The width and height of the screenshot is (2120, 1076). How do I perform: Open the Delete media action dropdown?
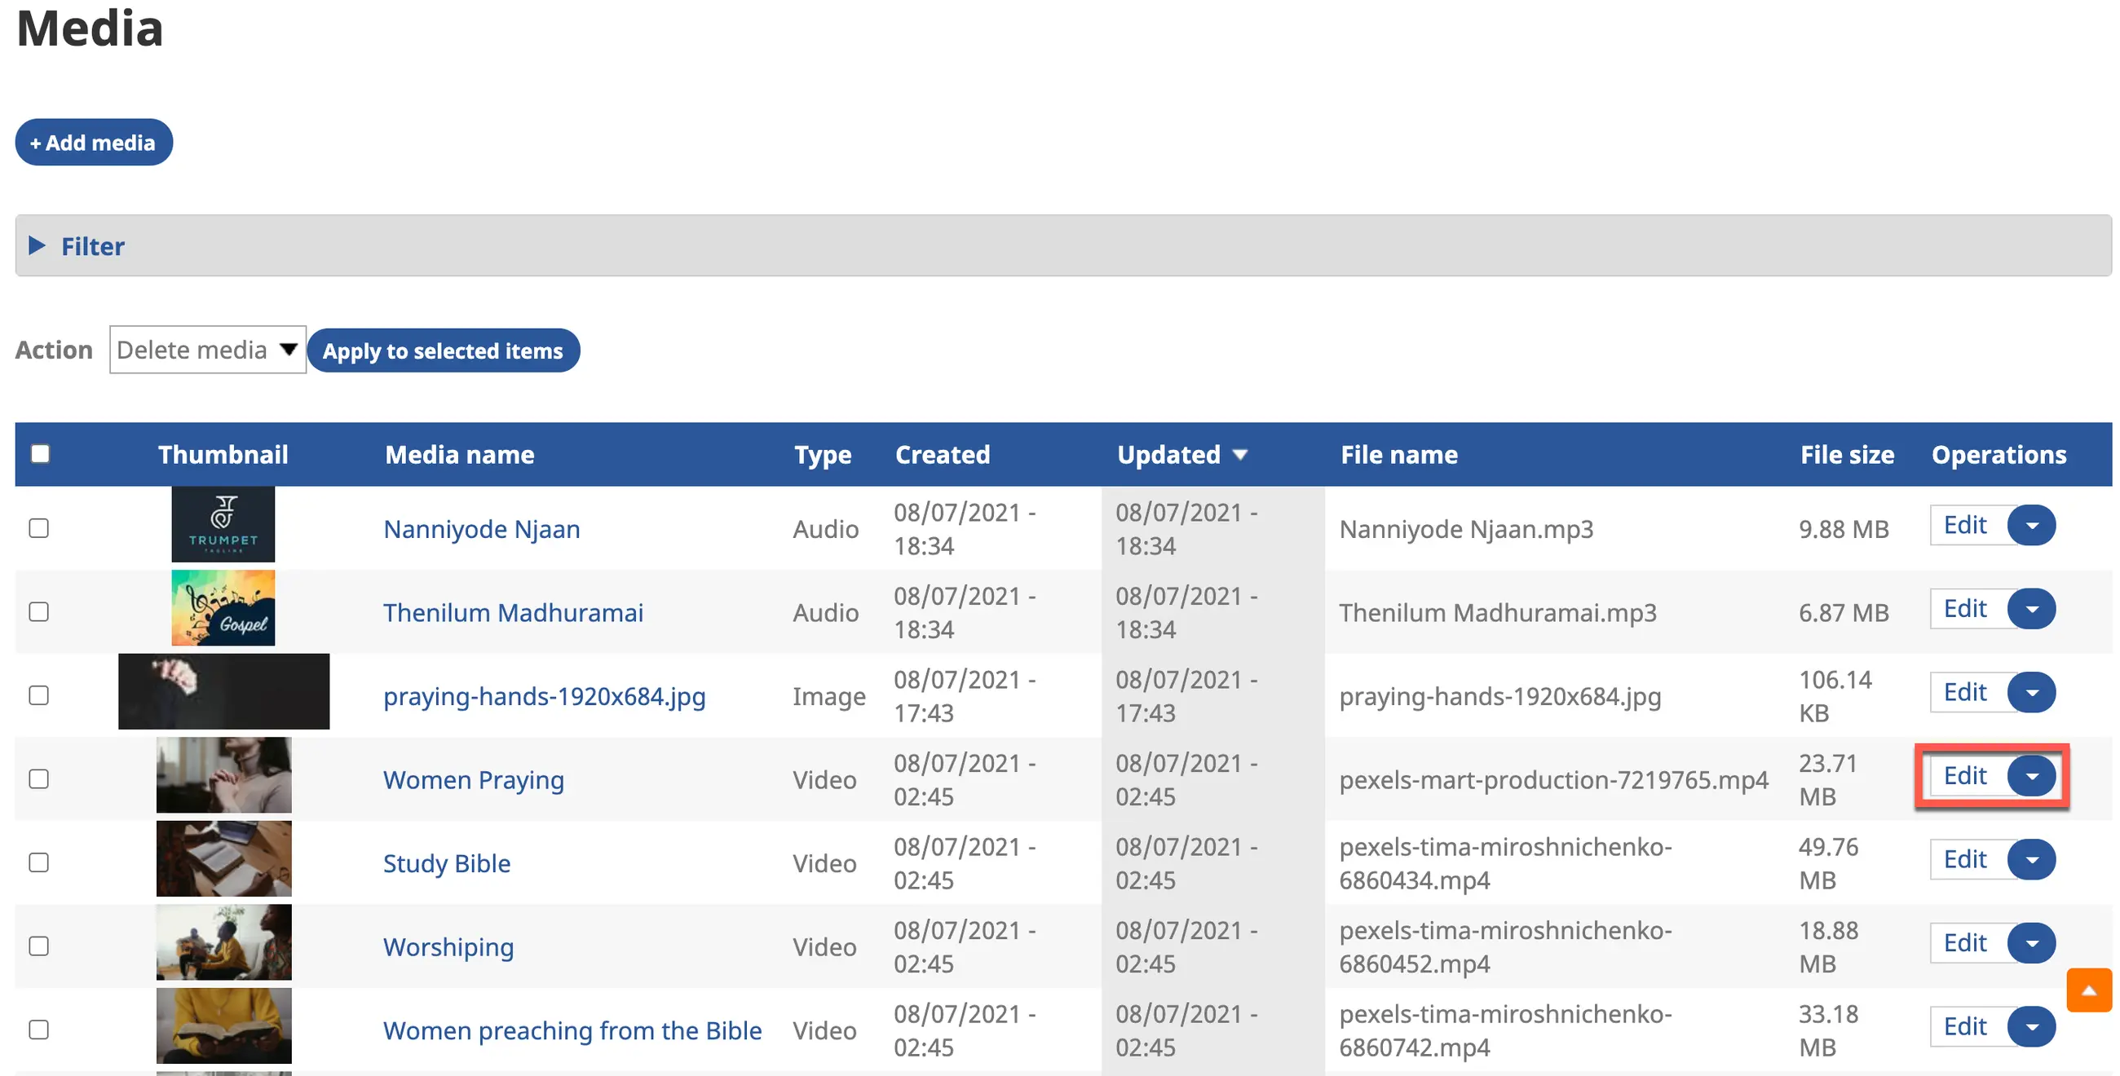(x=206, y=351)
